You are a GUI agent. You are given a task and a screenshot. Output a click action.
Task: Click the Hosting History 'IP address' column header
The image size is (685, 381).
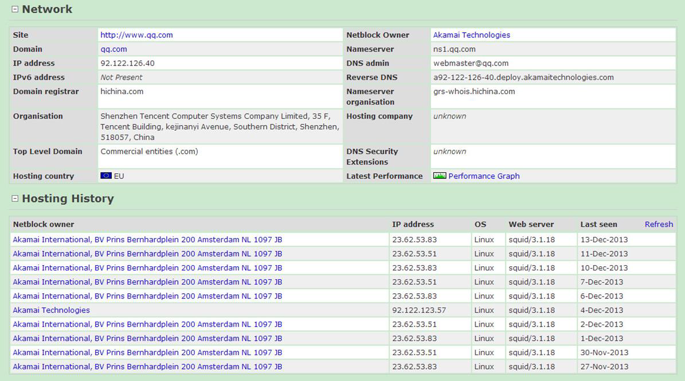pyautogui.click(x=413, y=224)
